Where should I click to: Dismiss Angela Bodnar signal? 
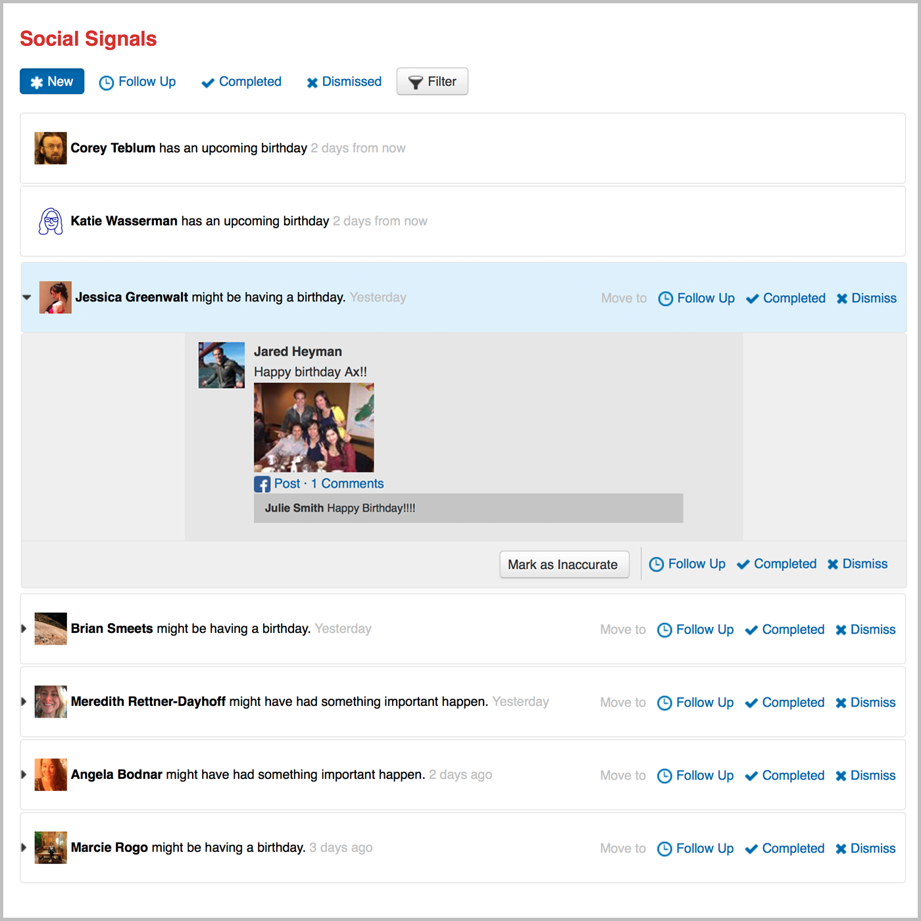point(865,776)
